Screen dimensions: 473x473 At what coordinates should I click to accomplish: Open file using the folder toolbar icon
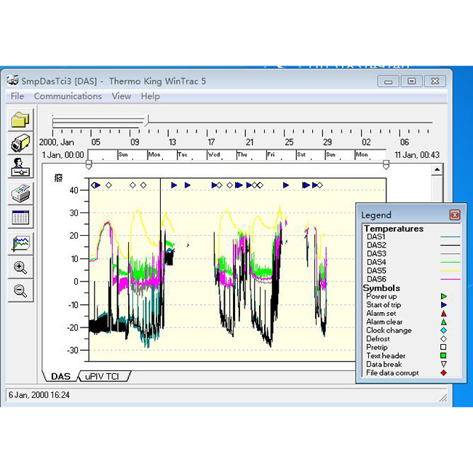20,119
